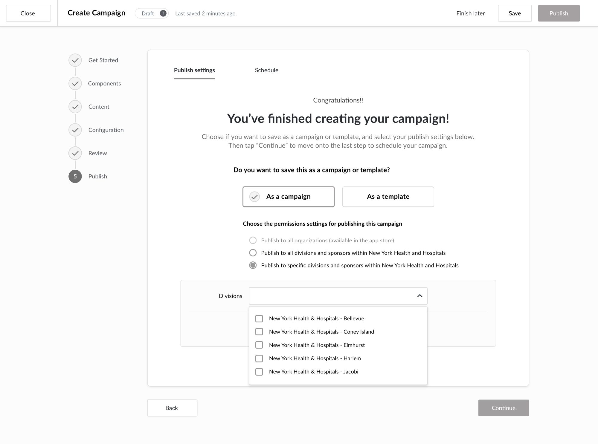Click the Components step checkmark icon
The width and height of the screenshot is (598, 444).
point(75,84)
